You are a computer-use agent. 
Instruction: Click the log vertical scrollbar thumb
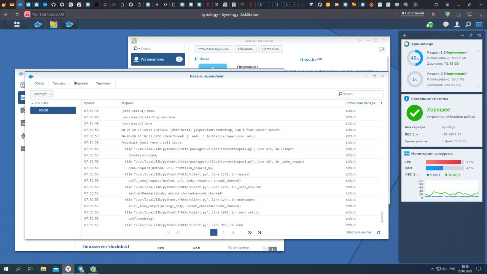click(382, 217)
